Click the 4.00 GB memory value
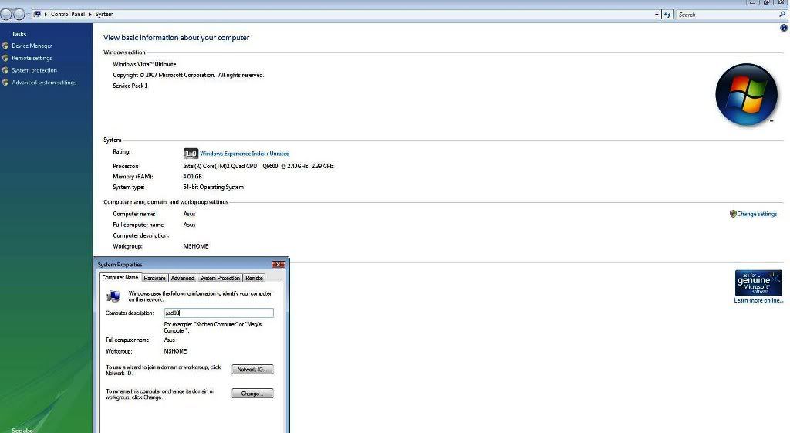The height and width of the screenshot is (433, 790). click(x=192, y=177)
